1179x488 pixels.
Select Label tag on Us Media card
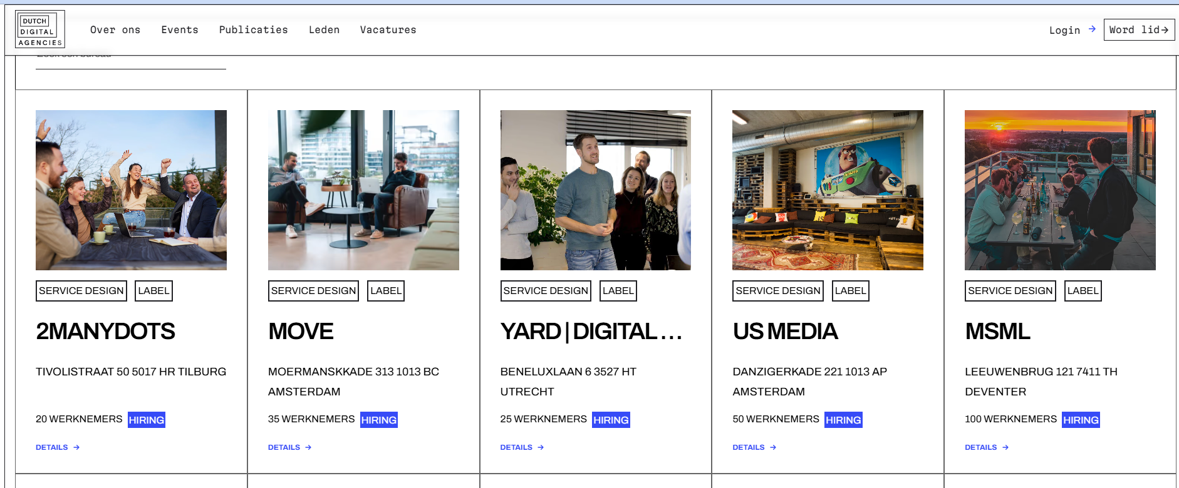851,291
